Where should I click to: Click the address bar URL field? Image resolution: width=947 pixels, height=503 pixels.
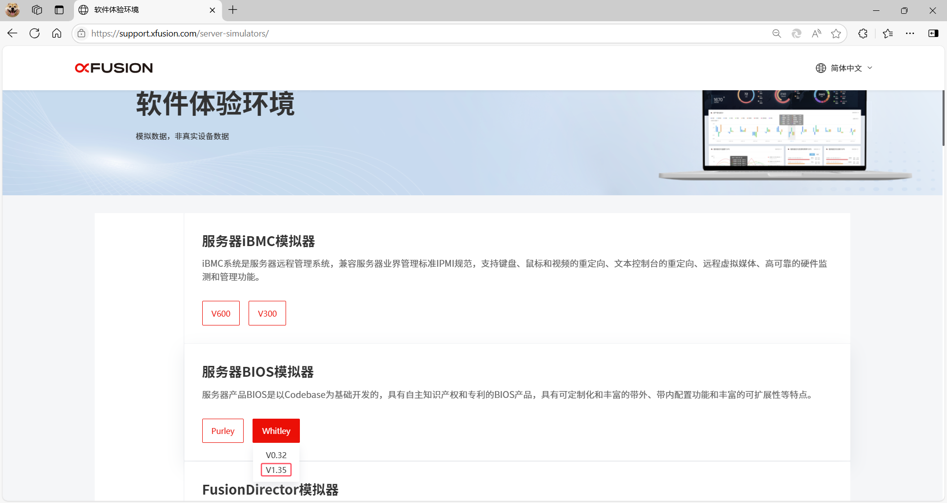(424, 33)
